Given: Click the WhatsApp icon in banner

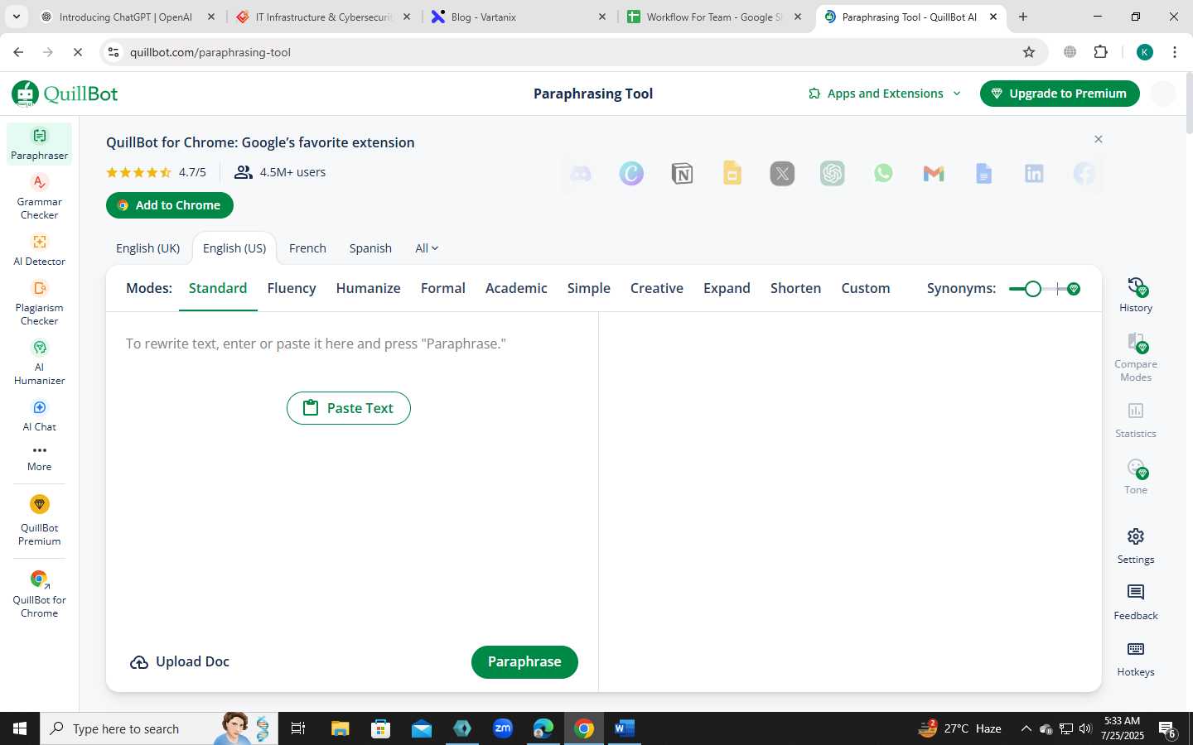Looking at the screenshot, I should (x=883, y=174).
